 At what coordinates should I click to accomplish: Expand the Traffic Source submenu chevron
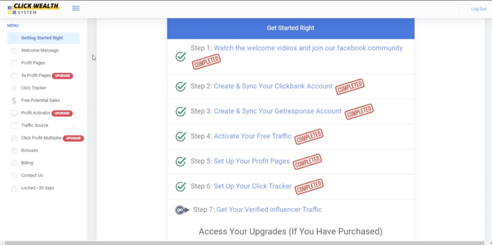[74, 126]
